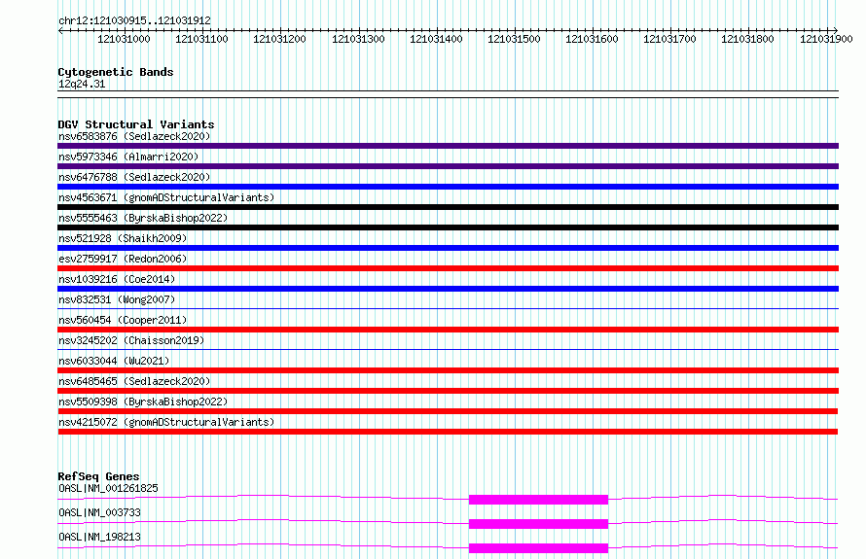Open the Cytogenetic Bands track title

(x=116, y=72)
